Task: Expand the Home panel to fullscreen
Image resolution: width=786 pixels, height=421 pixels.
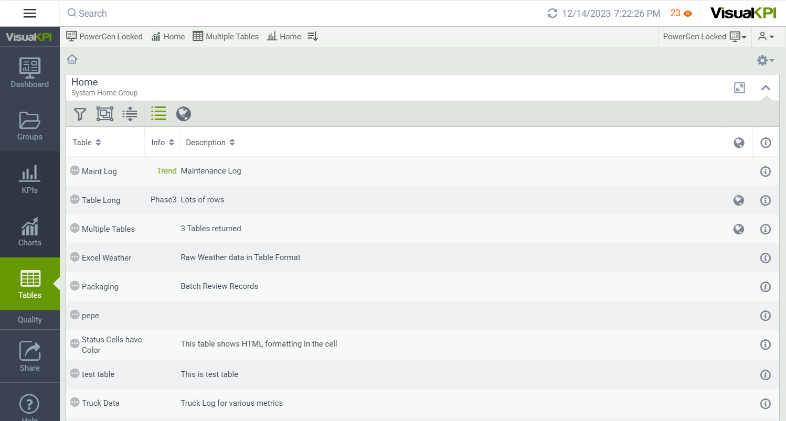Action: click(739, 88)
